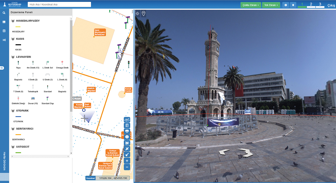
Task: Click the 360° panorama button on map
Action: tap(127, 120)
